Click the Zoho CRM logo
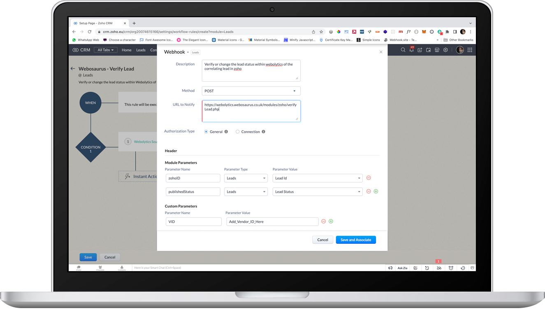The image size is (545, 320). 81,50
